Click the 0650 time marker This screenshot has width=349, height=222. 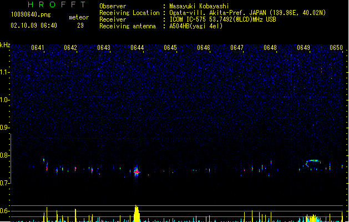point(336,48)
